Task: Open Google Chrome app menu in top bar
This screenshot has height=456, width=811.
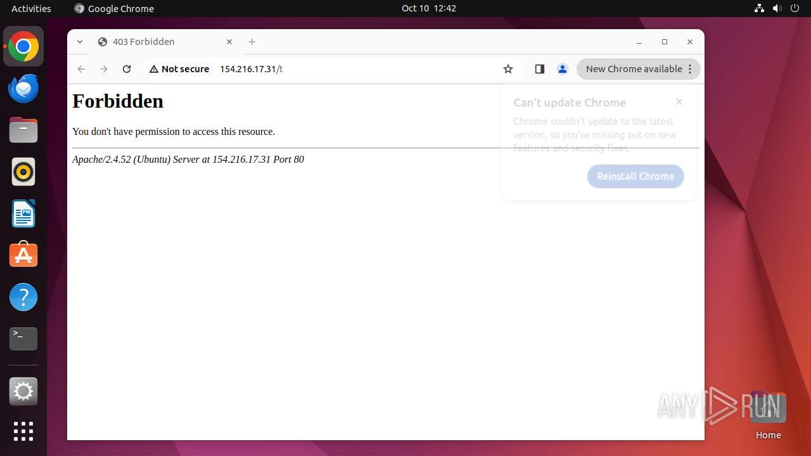Action: pyautogui.click(x=114, y=8)
